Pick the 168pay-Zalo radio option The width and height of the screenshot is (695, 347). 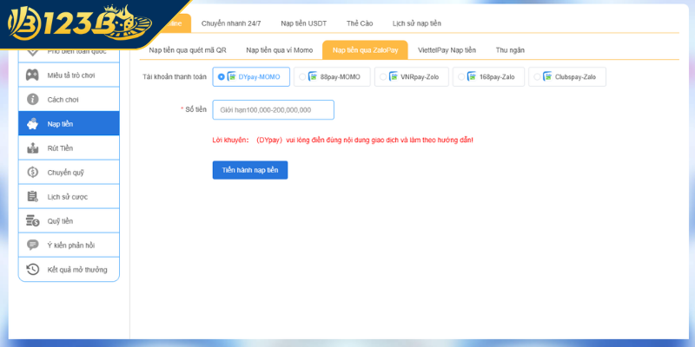tap(461, 76)
